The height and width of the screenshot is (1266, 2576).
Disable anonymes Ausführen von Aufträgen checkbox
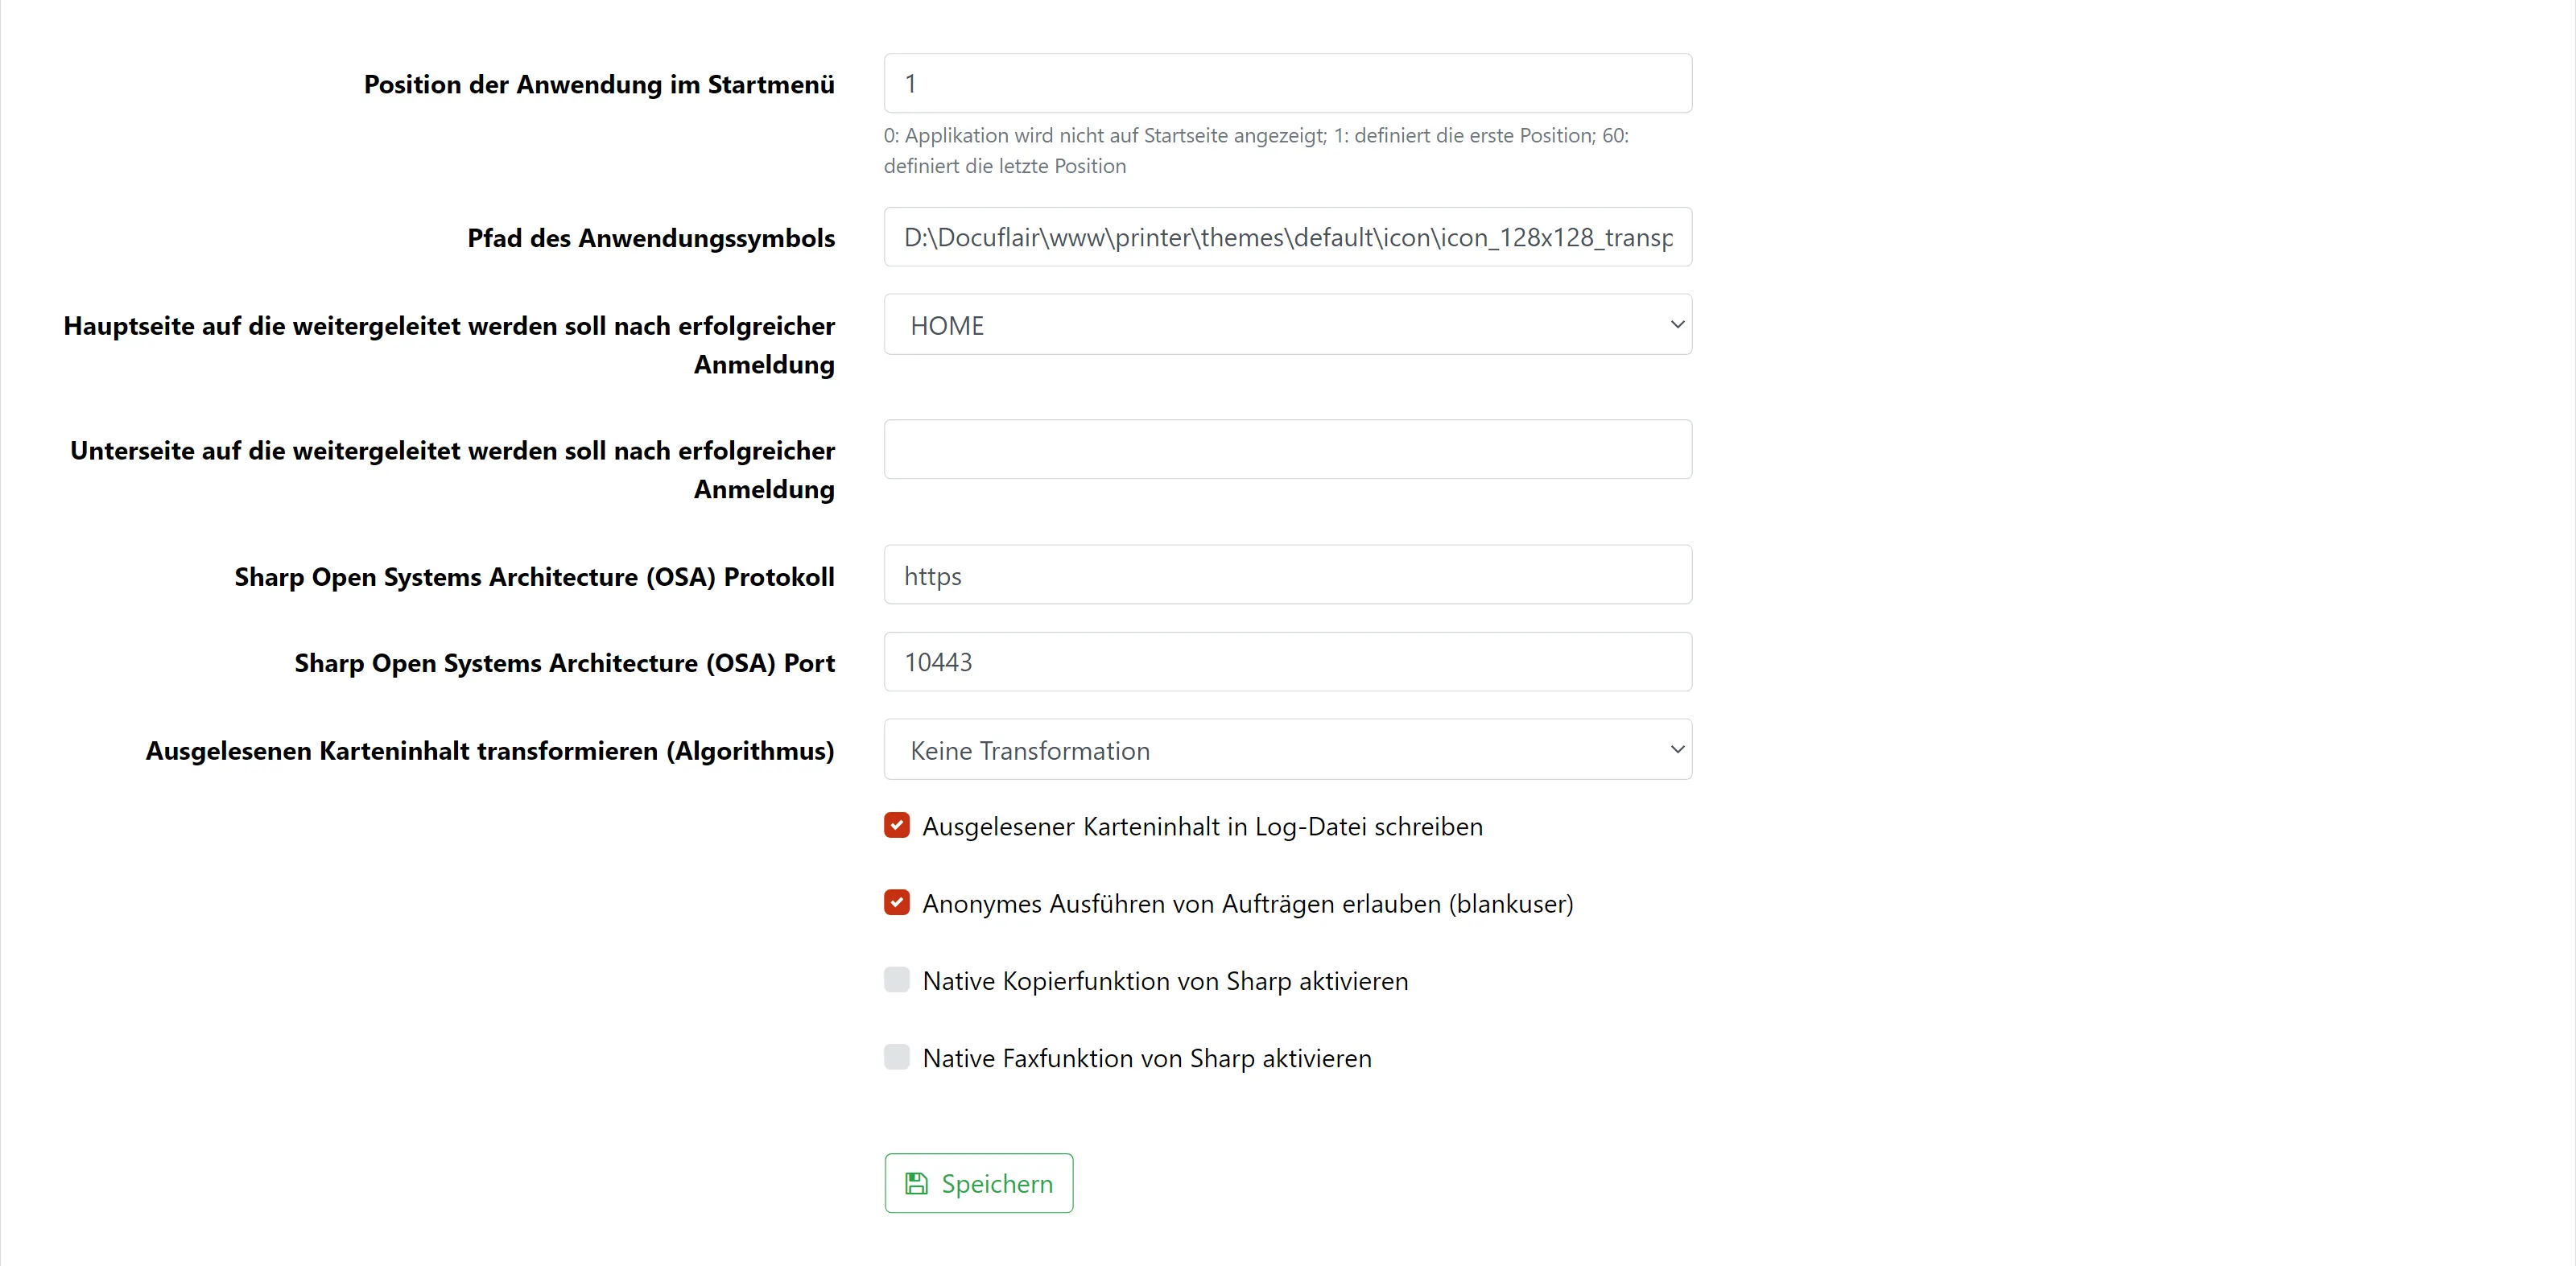(897, 903)
